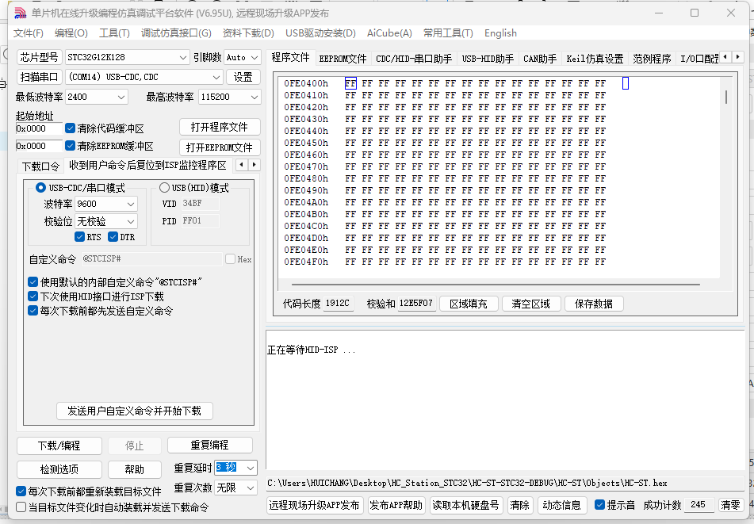The width and height of the screenshot is (754, 524).
Task: Open the 波特率 9600 dropdown
Action: pyautogui.click(x=131, y=204)
